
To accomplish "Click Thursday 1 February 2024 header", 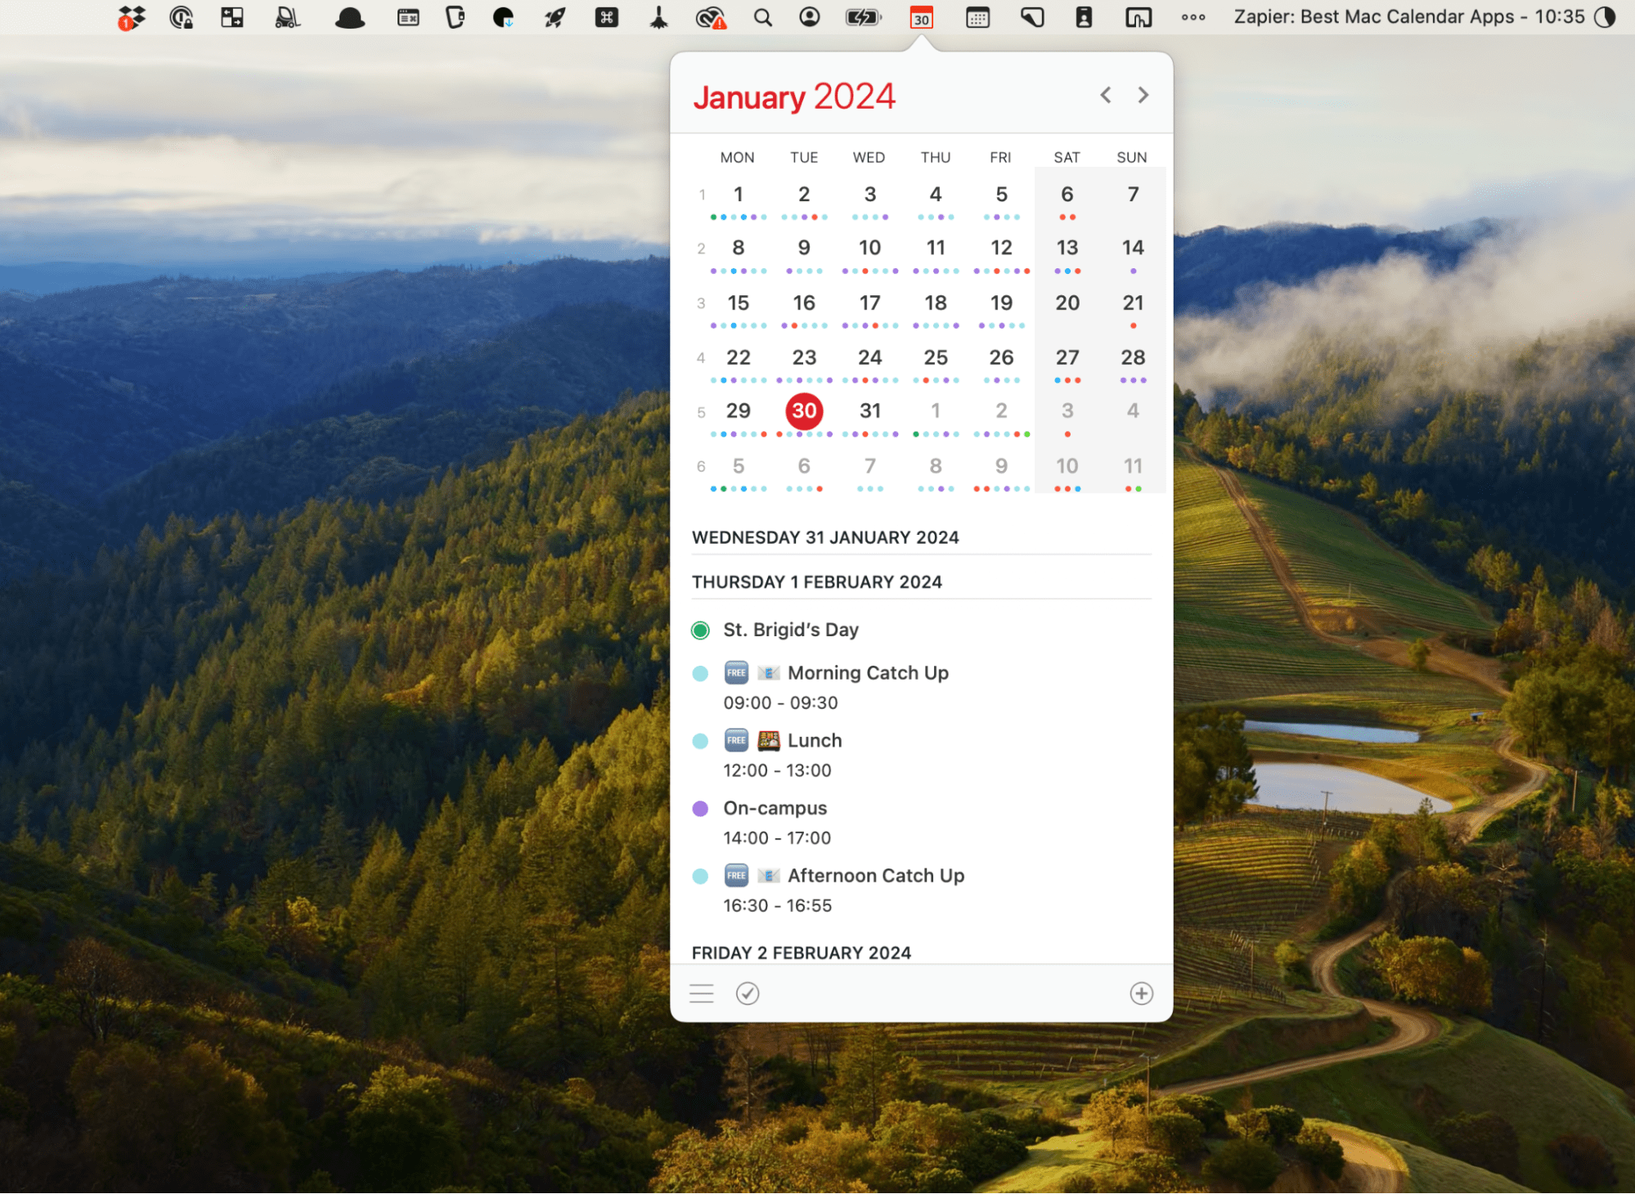I will 816,582.
